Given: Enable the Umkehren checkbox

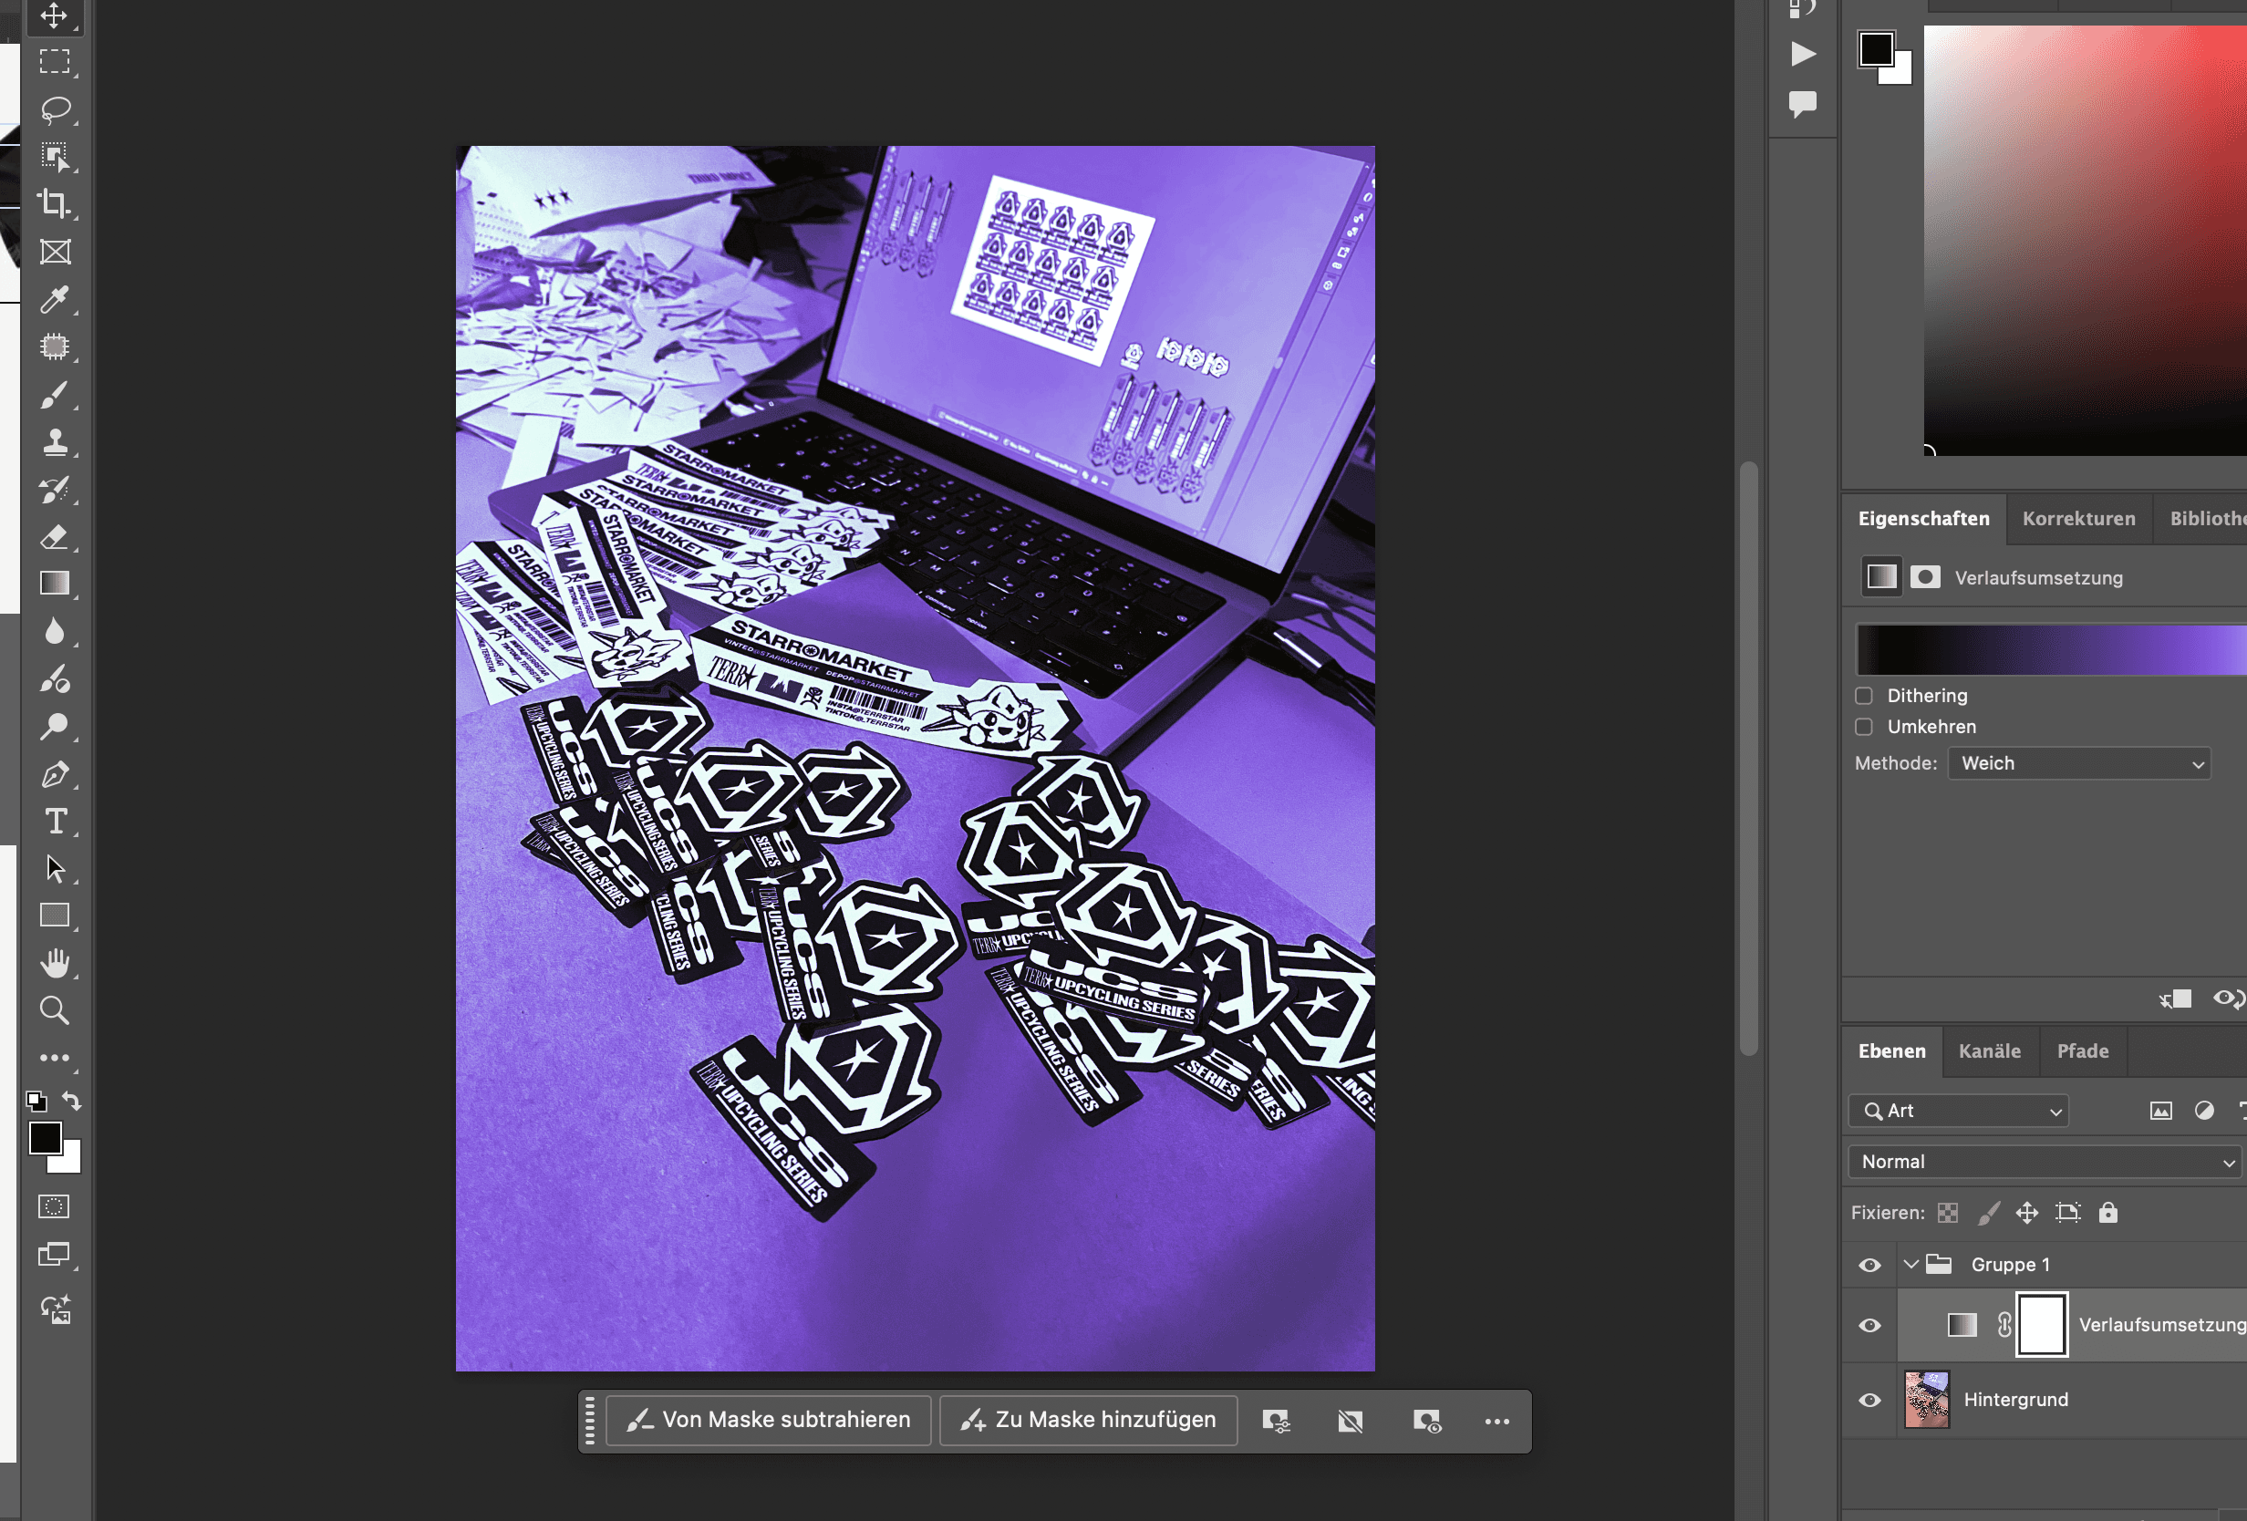Looking at the screenshot, I should [x=1864, y=727].
